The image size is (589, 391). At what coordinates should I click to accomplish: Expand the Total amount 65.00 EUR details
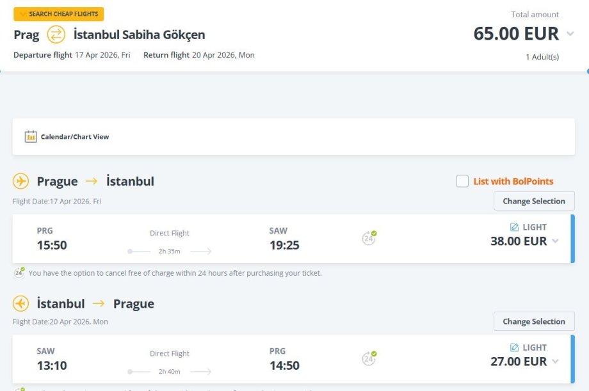(x=570, y=34)
